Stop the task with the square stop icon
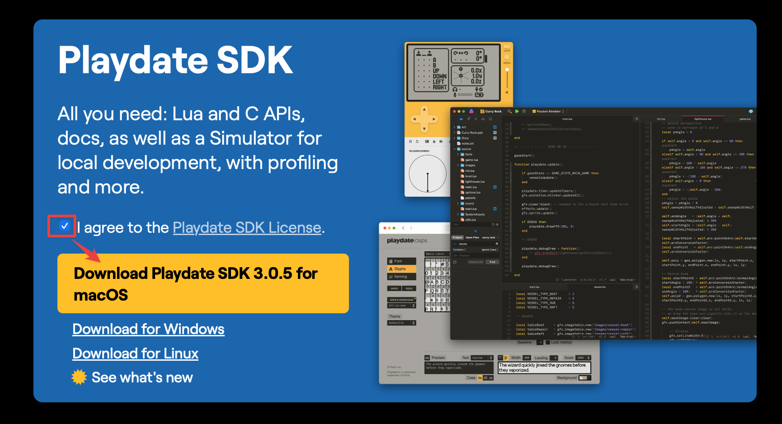The width and height of the screenshot is (782, 424). coord(524,111)
